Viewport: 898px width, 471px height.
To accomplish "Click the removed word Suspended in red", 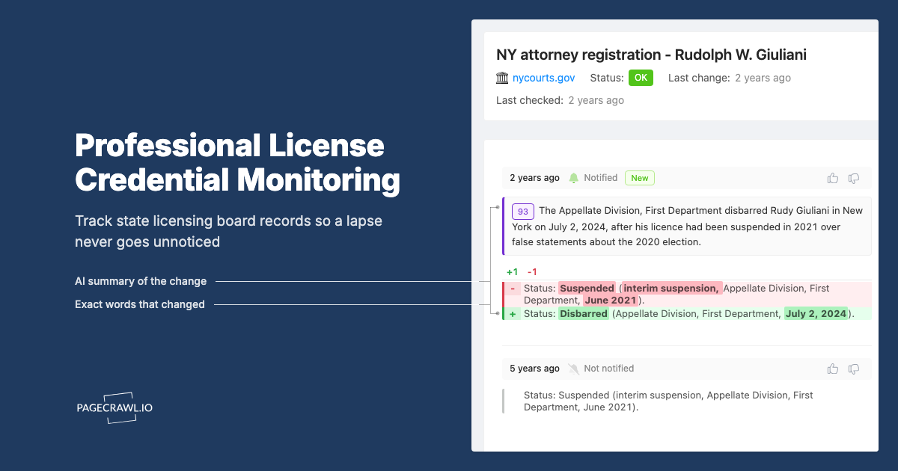I will pyautogui.click(x=587, y=289).
